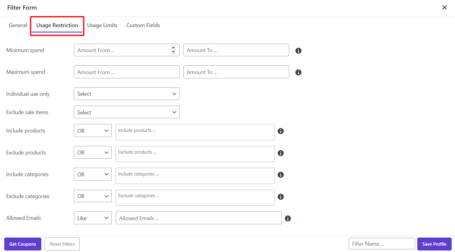Open the Include products OR operator dropdown
The width and height of the screenshot is (455, 252).
[93, 131]
